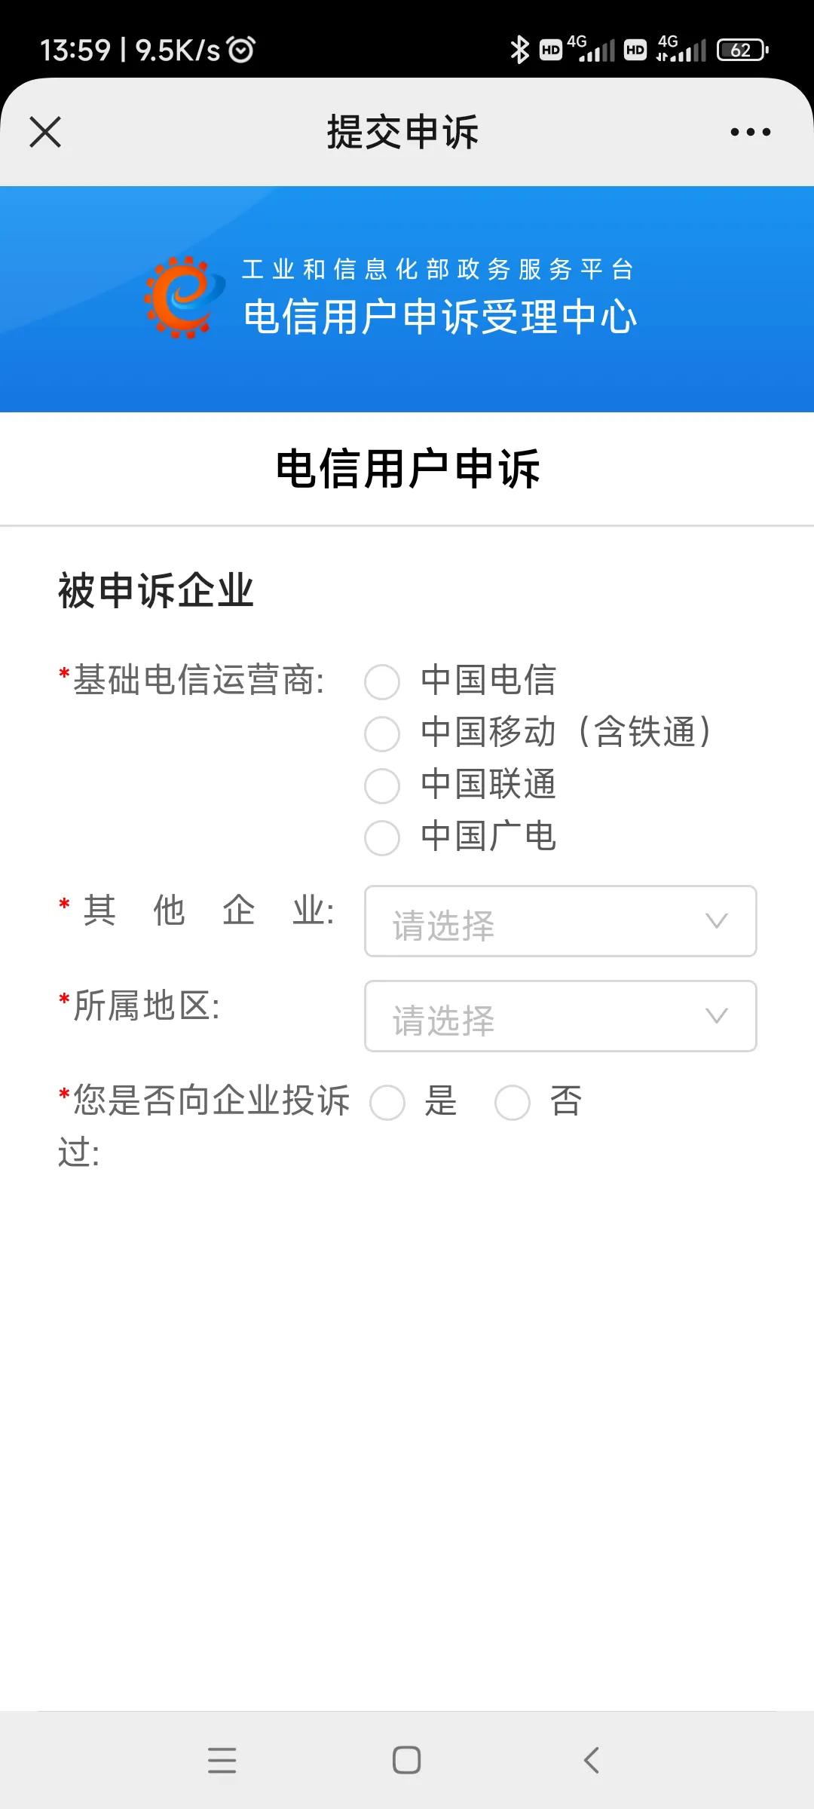Viewport: 814px width, 1809px height.
Task: Click the 电信用户申诉 heading
Action: (x=407, y=466)
